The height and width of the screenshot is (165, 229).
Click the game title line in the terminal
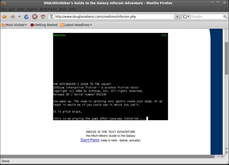(82, 84)
